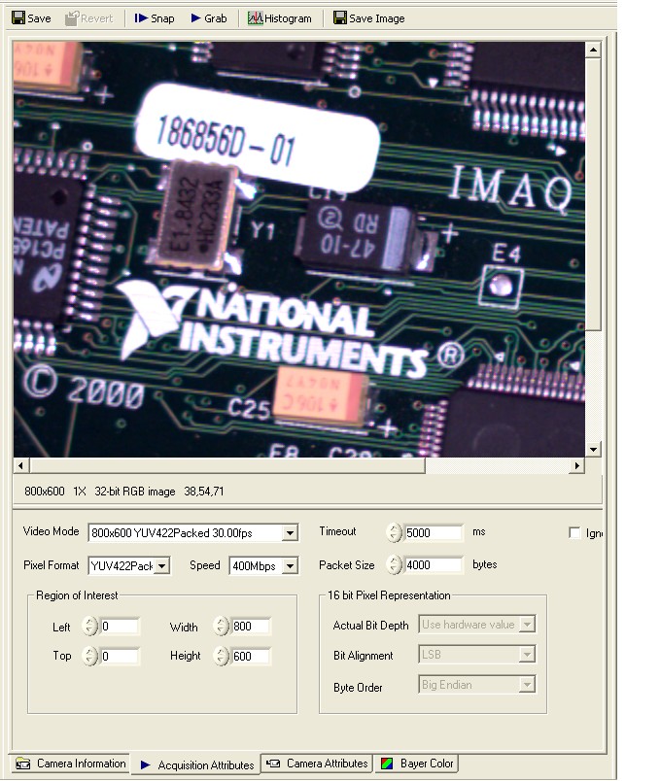This screenshot has width=660, height=781.
Task: Click the Save floppy disk icon
Action: (x=17, y=18)
